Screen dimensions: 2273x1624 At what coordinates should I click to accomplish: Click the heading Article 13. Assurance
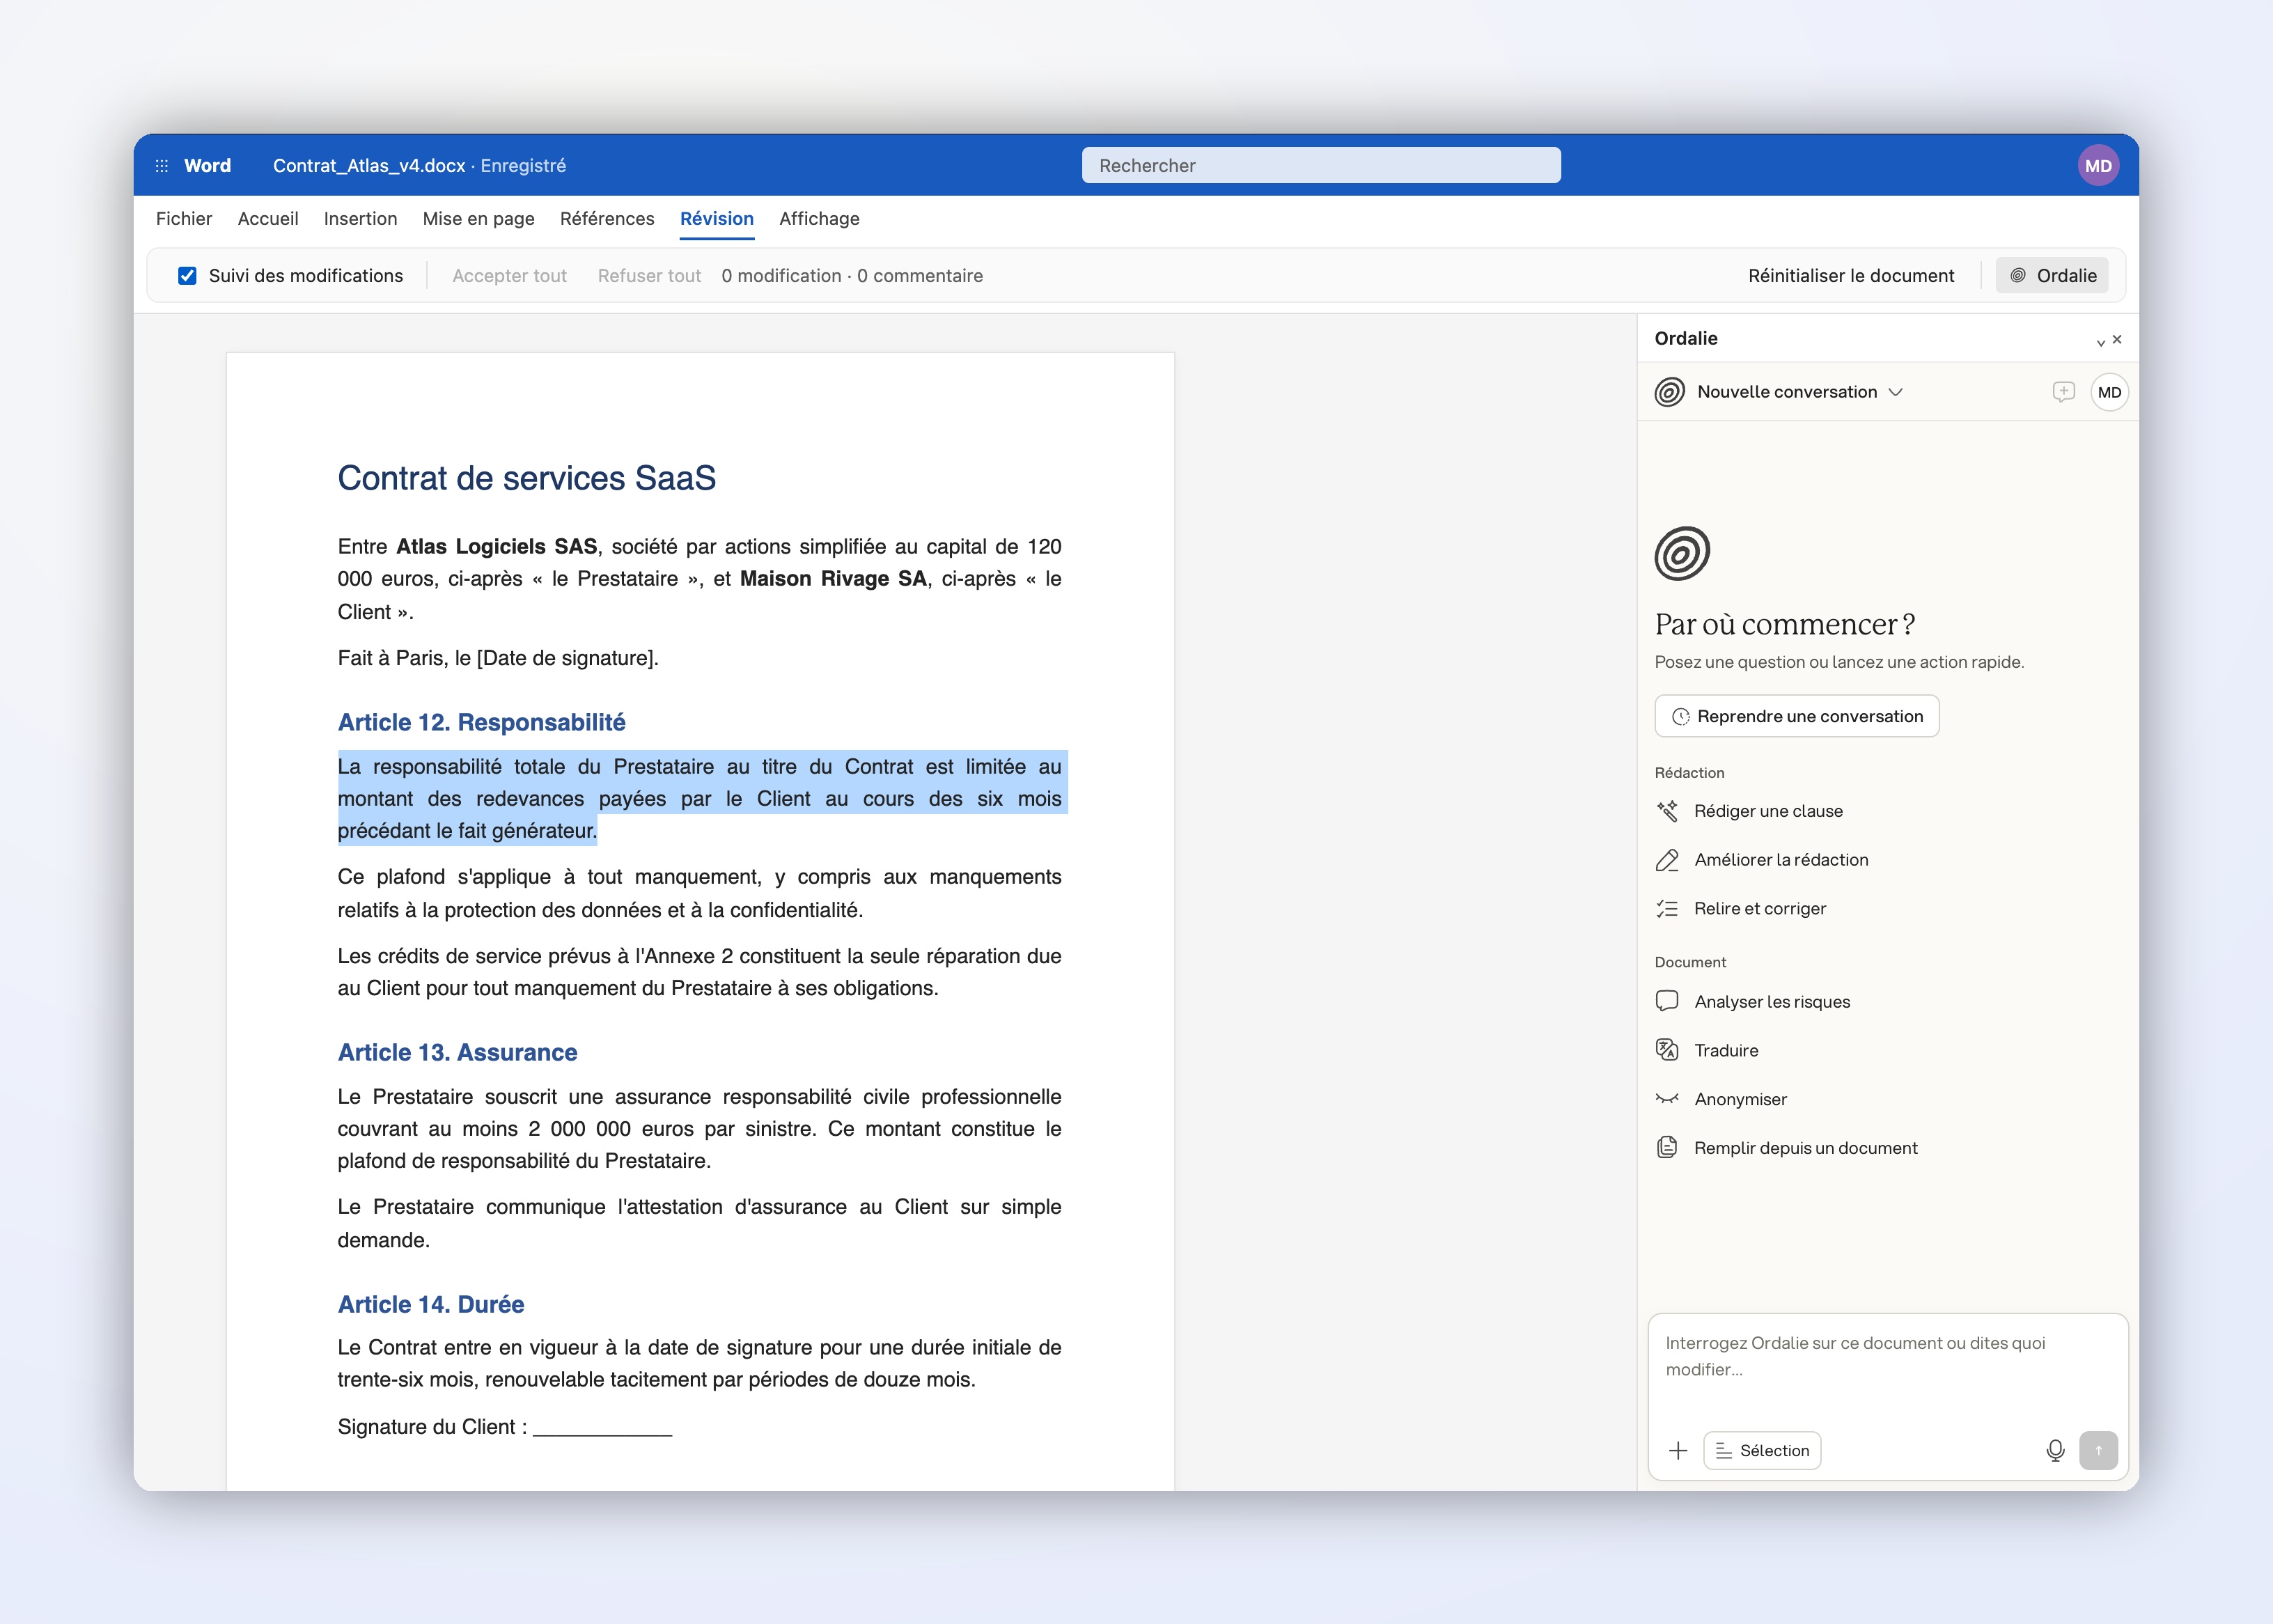click(457, 1052)
